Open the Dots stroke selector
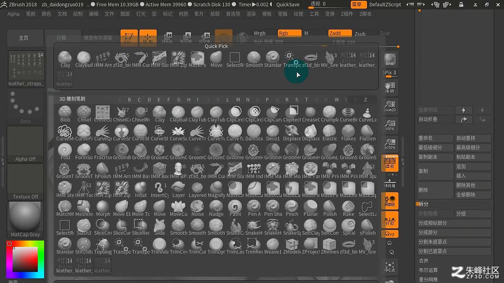Screen dimensions: 504x283 coord(25,107)
